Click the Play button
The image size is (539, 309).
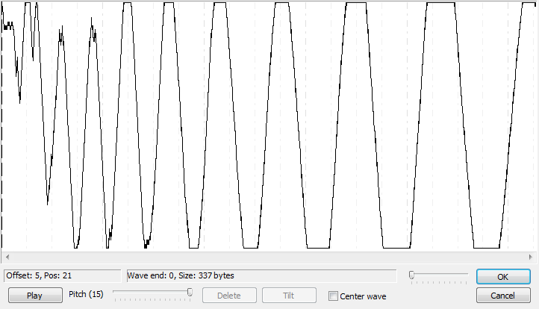click(34, 296)
